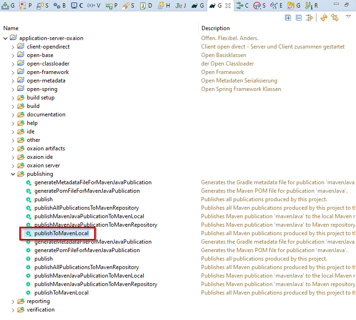This screenshot has height=320, width=356.
Task: Switch to the Git tab
Action: coord(293,6)
